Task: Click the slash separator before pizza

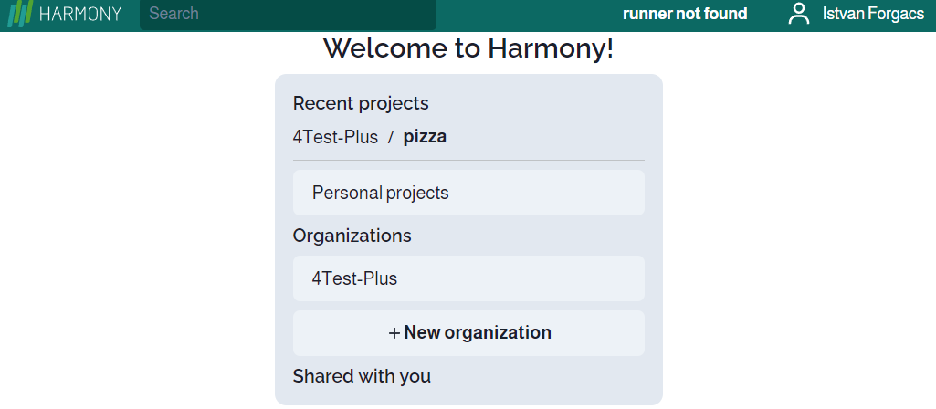Action: (x=391, y=137)
